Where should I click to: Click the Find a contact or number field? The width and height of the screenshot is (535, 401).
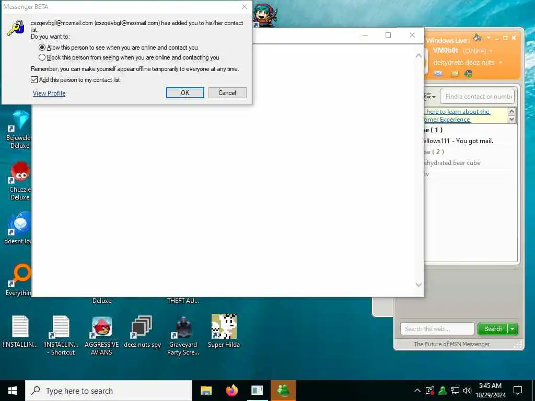point(478,97)
